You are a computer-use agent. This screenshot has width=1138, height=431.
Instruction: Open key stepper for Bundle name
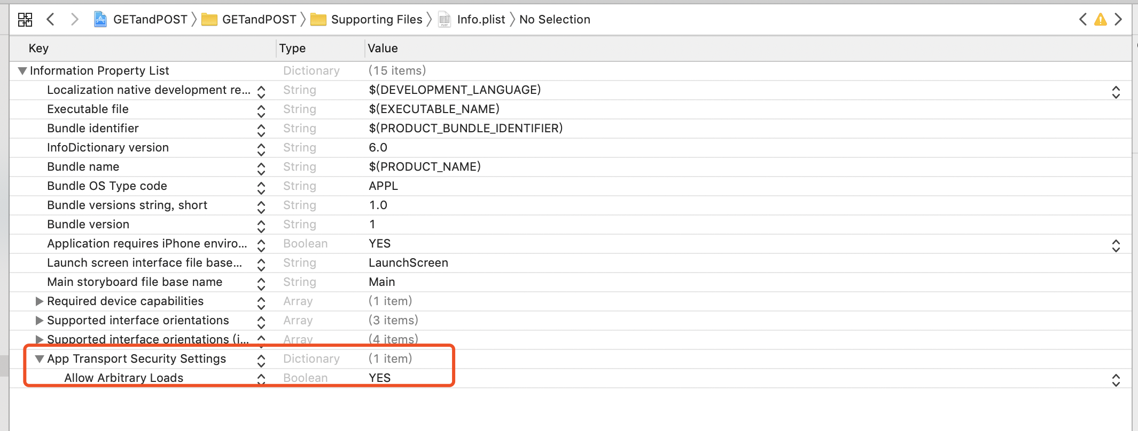[261, 169]
